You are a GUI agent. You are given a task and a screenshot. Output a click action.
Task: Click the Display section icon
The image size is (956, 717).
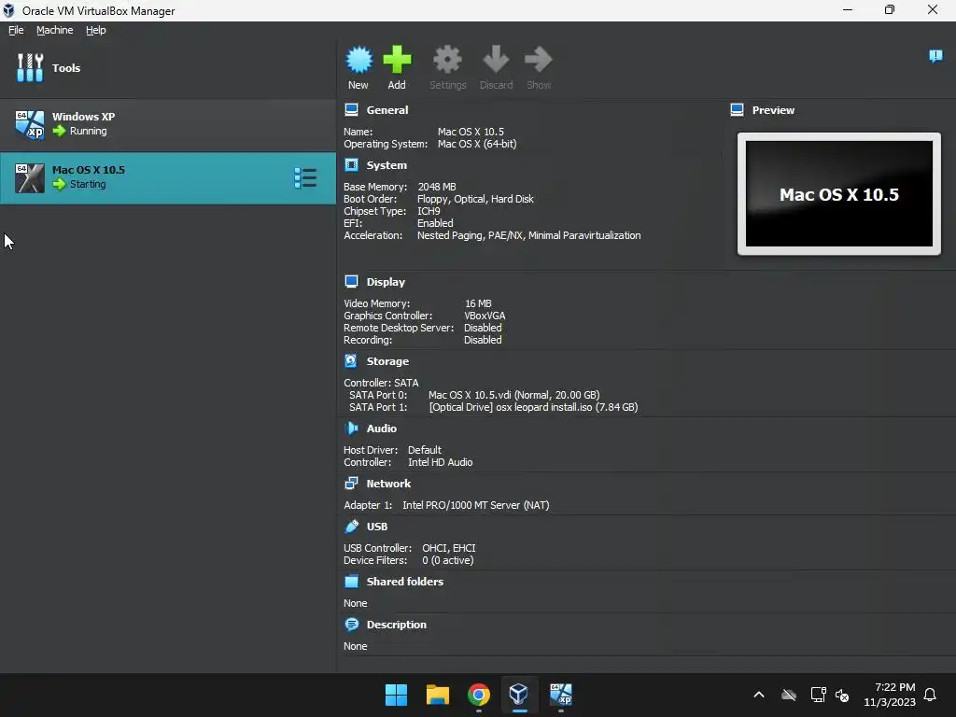pyautogui.click(x=351, y=281)
